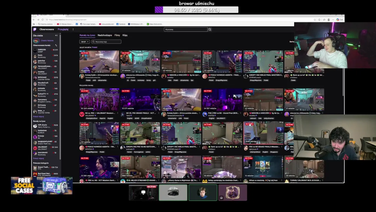This screenshot has height=212, width=376.
Task: Open the stream thumbnail with 22 092 viewers
Action: (99, 167)
